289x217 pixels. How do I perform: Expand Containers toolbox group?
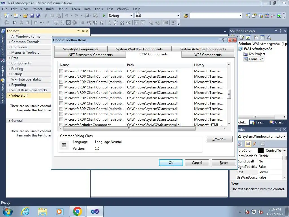(x=9, y=47)
